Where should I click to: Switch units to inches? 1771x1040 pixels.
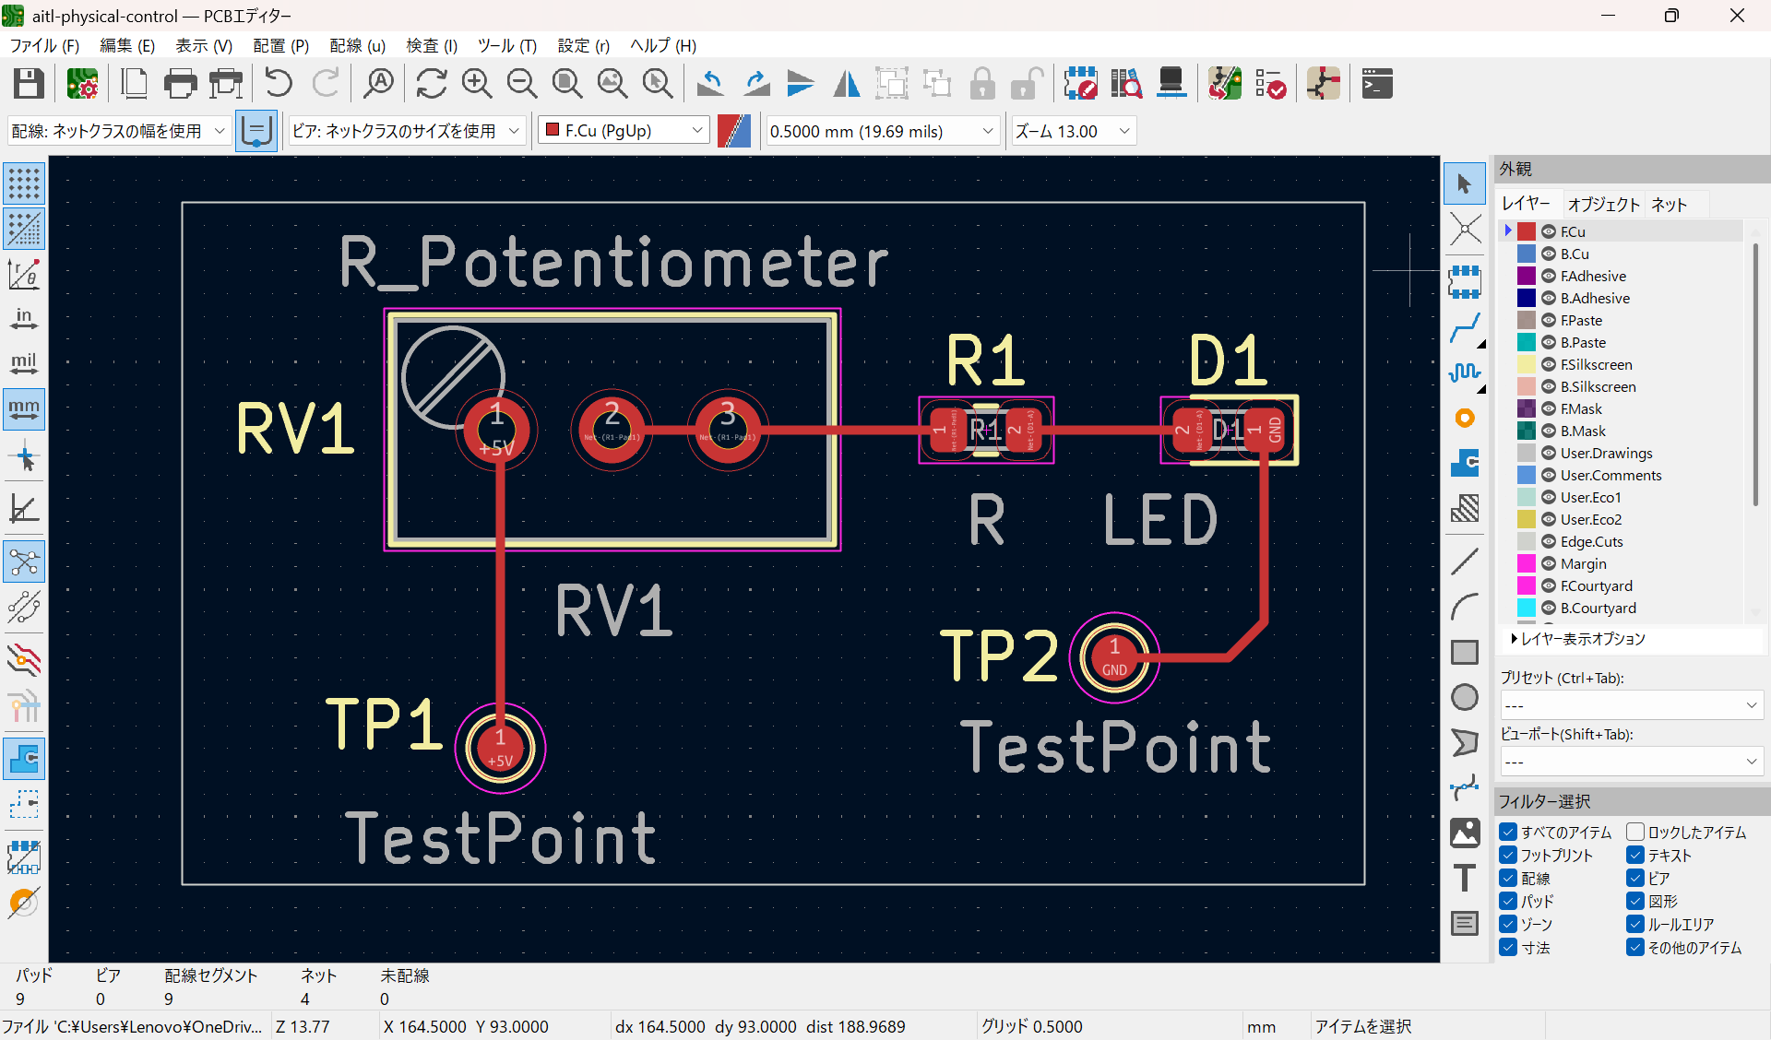coord(23,318)
